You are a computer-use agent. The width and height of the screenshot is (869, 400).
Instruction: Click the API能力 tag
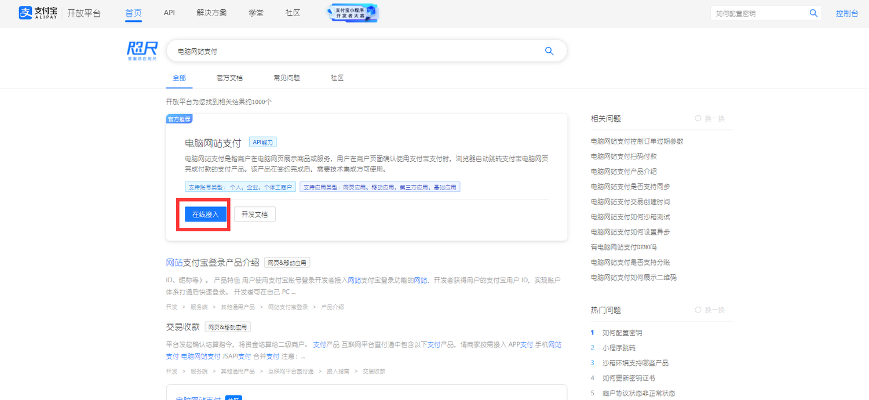click(263, 142)
